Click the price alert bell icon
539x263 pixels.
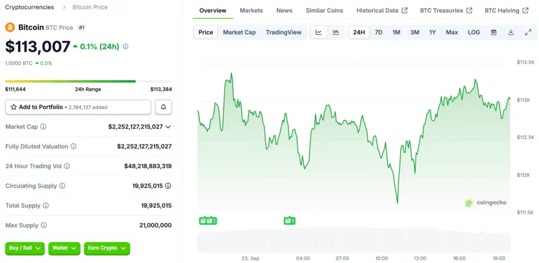[163, 107]
